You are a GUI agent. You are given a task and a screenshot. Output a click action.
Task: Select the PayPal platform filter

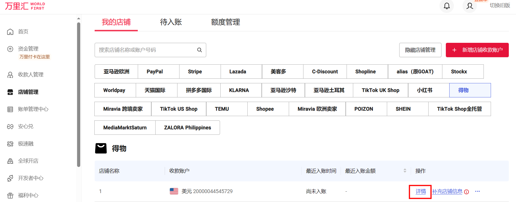pyautogui.click(x=155, y=72)
